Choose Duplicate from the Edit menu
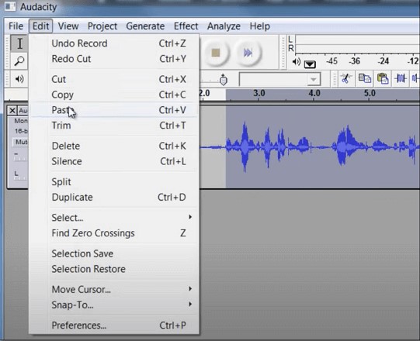420x341 pixels. point(114,198)
